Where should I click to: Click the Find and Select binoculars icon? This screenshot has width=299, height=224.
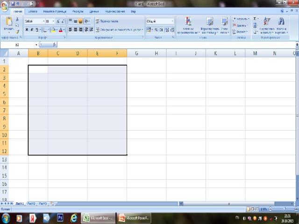(281, 21)
